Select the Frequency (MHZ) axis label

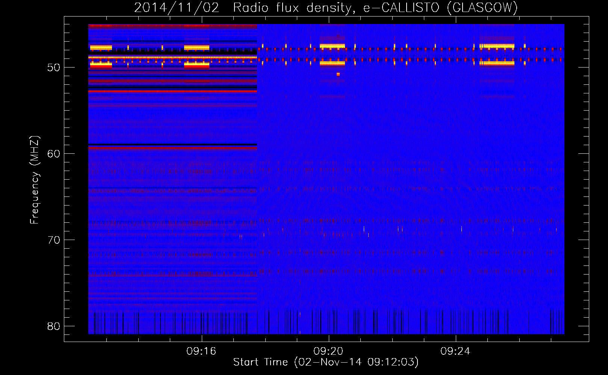[34, 180]
